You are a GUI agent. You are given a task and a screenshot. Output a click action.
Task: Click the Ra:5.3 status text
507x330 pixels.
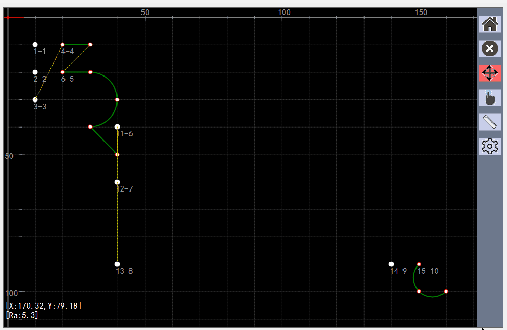[x=22, y=315]
